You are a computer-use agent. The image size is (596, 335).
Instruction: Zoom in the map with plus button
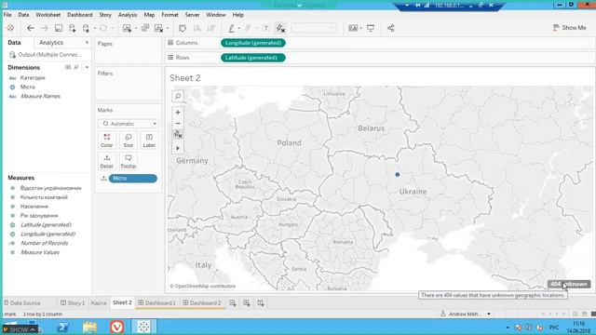178,113
